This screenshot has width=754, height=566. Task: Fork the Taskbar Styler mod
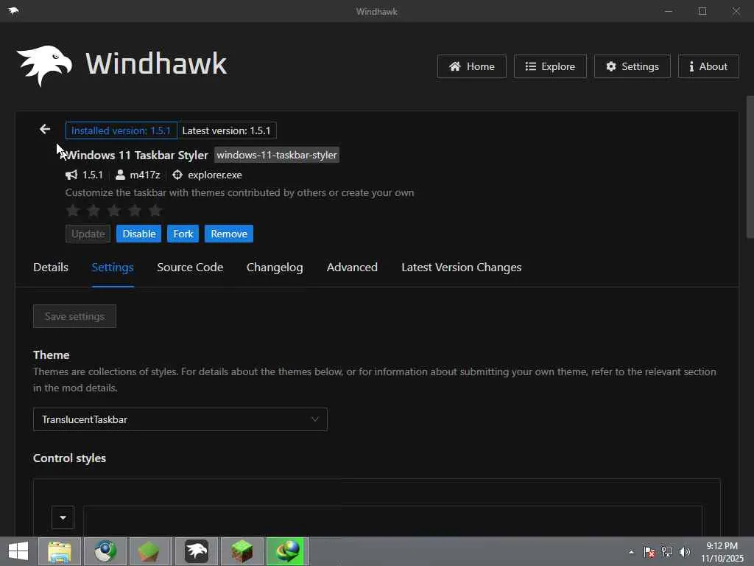click(x=183, y=234)
